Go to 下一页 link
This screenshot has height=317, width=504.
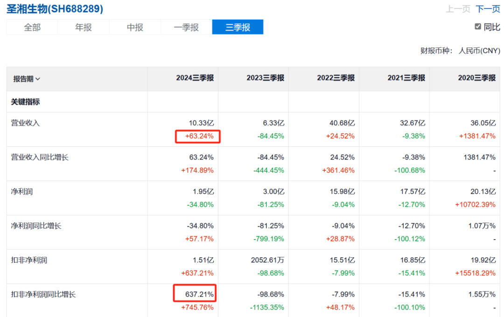coord(488,9)
